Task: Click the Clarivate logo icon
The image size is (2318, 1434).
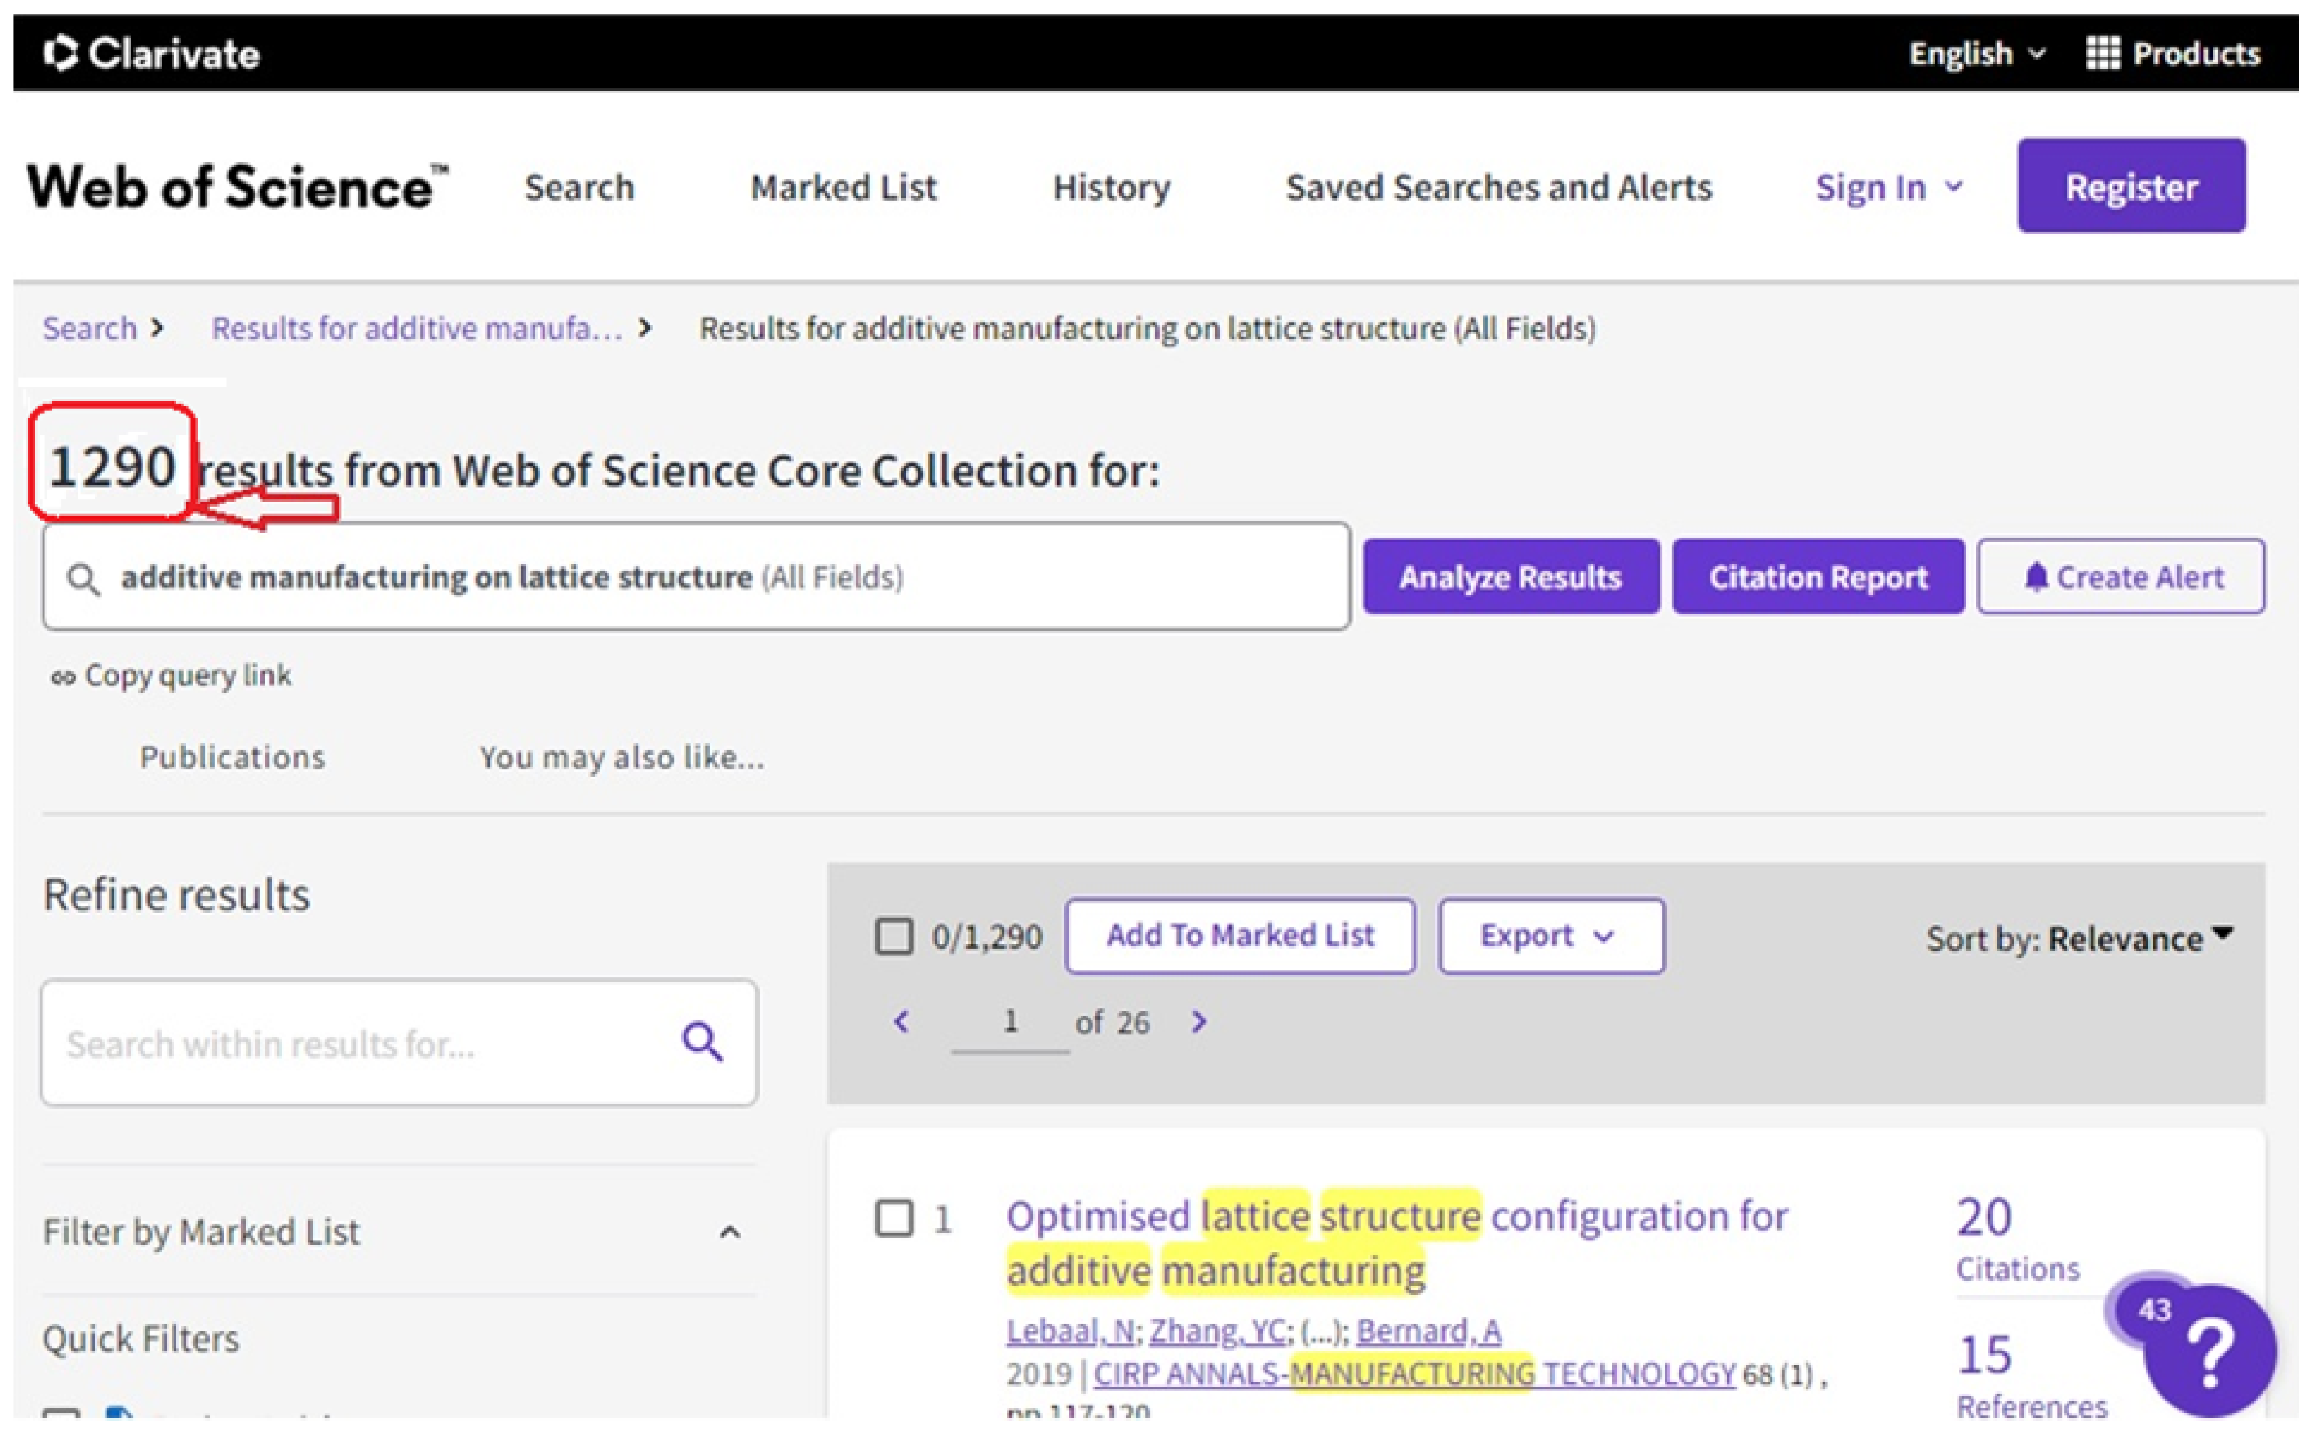Action: [61, 53]
